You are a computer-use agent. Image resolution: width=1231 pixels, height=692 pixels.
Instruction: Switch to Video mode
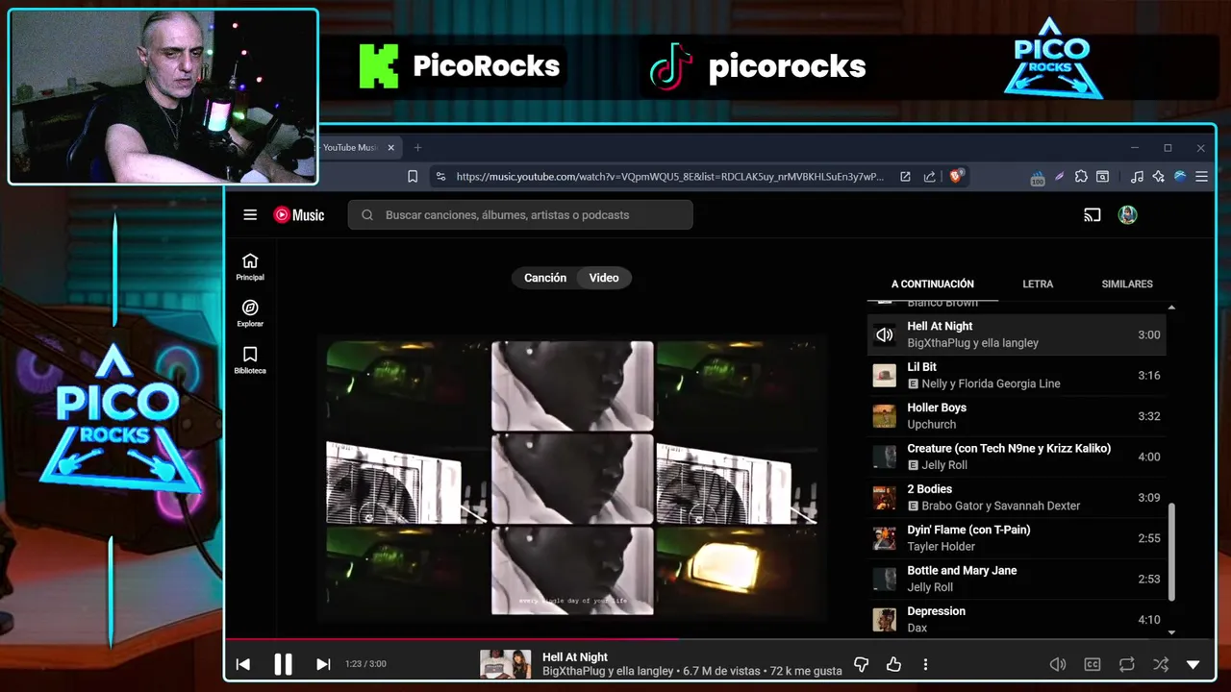(x=604, y=278)
